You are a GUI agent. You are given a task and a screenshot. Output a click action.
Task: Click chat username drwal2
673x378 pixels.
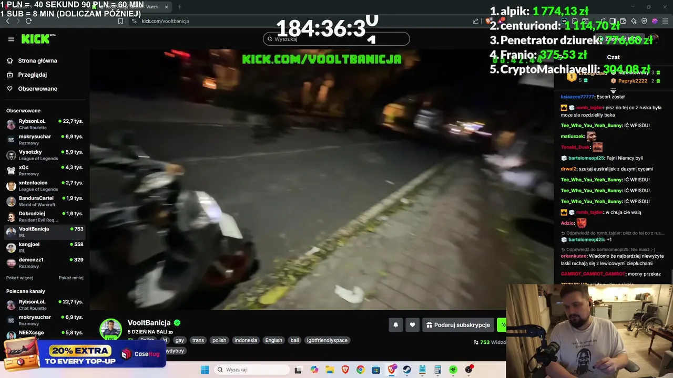[x=568, y=169]
